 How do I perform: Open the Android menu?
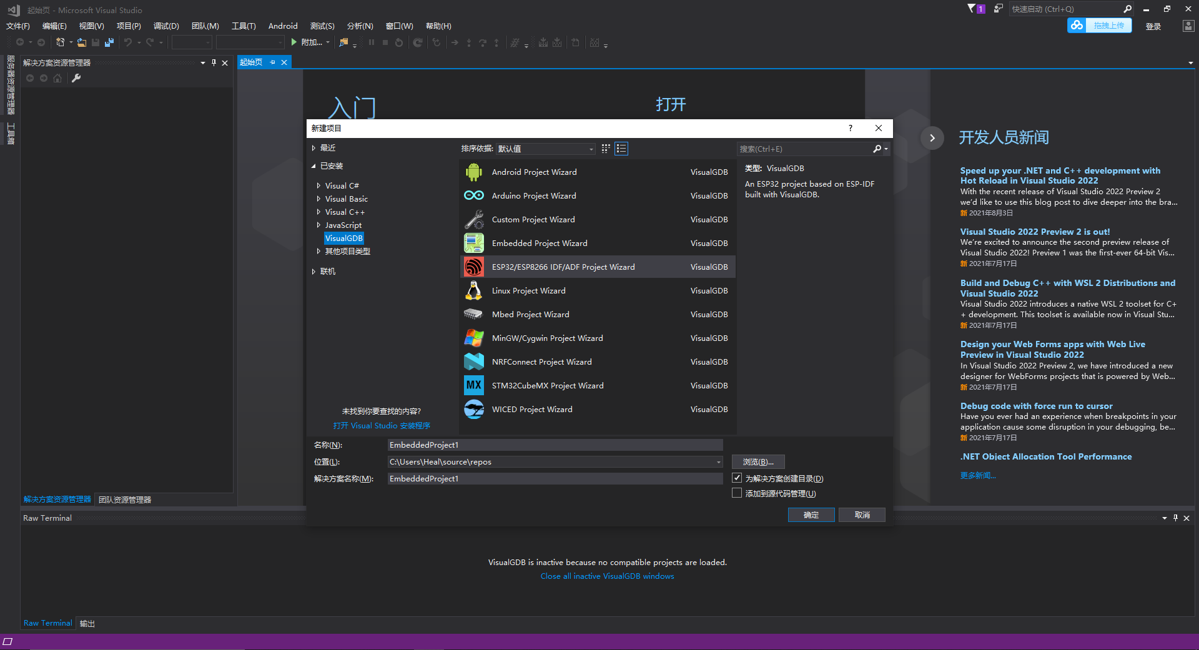coord(283,26)
